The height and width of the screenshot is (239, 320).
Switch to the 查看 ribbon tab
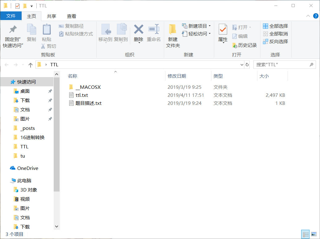71,16
